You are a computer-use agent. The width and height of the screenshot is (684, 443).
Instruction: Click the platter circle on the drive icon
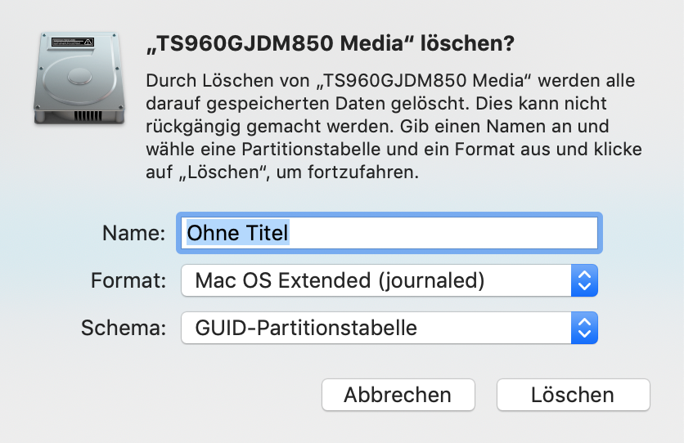click(80, 77)
